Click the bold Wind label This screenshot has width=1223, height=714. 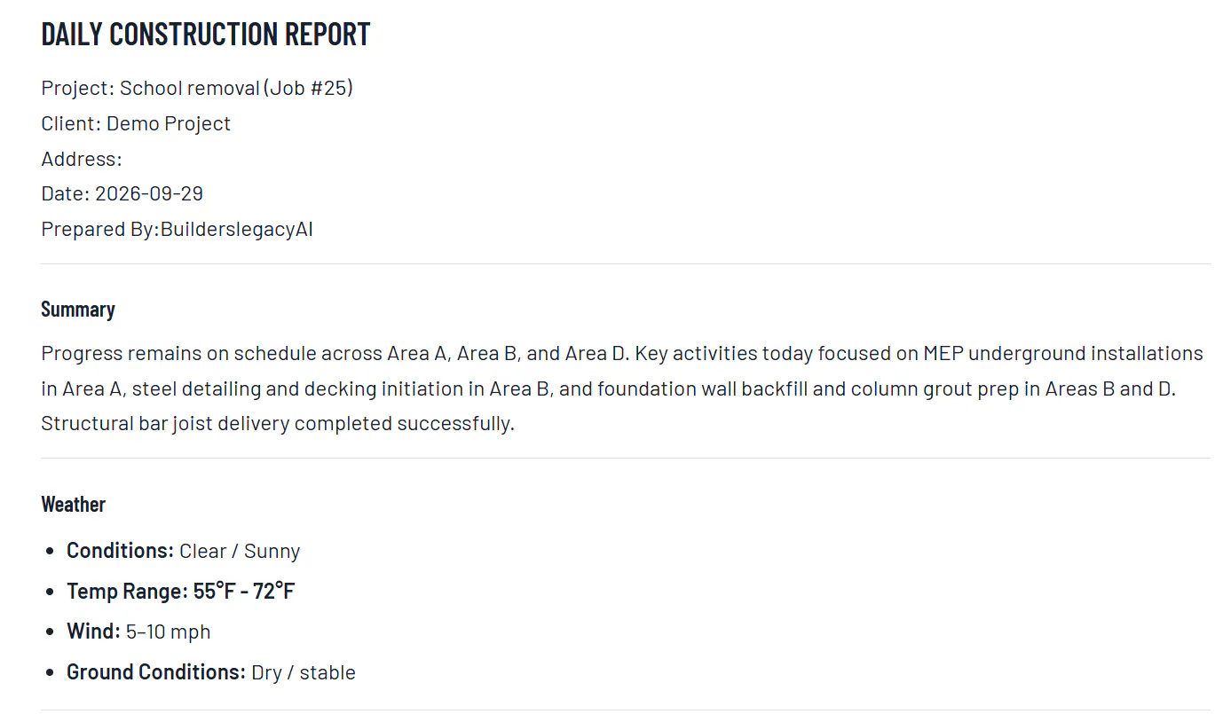[x=93, y=632]
